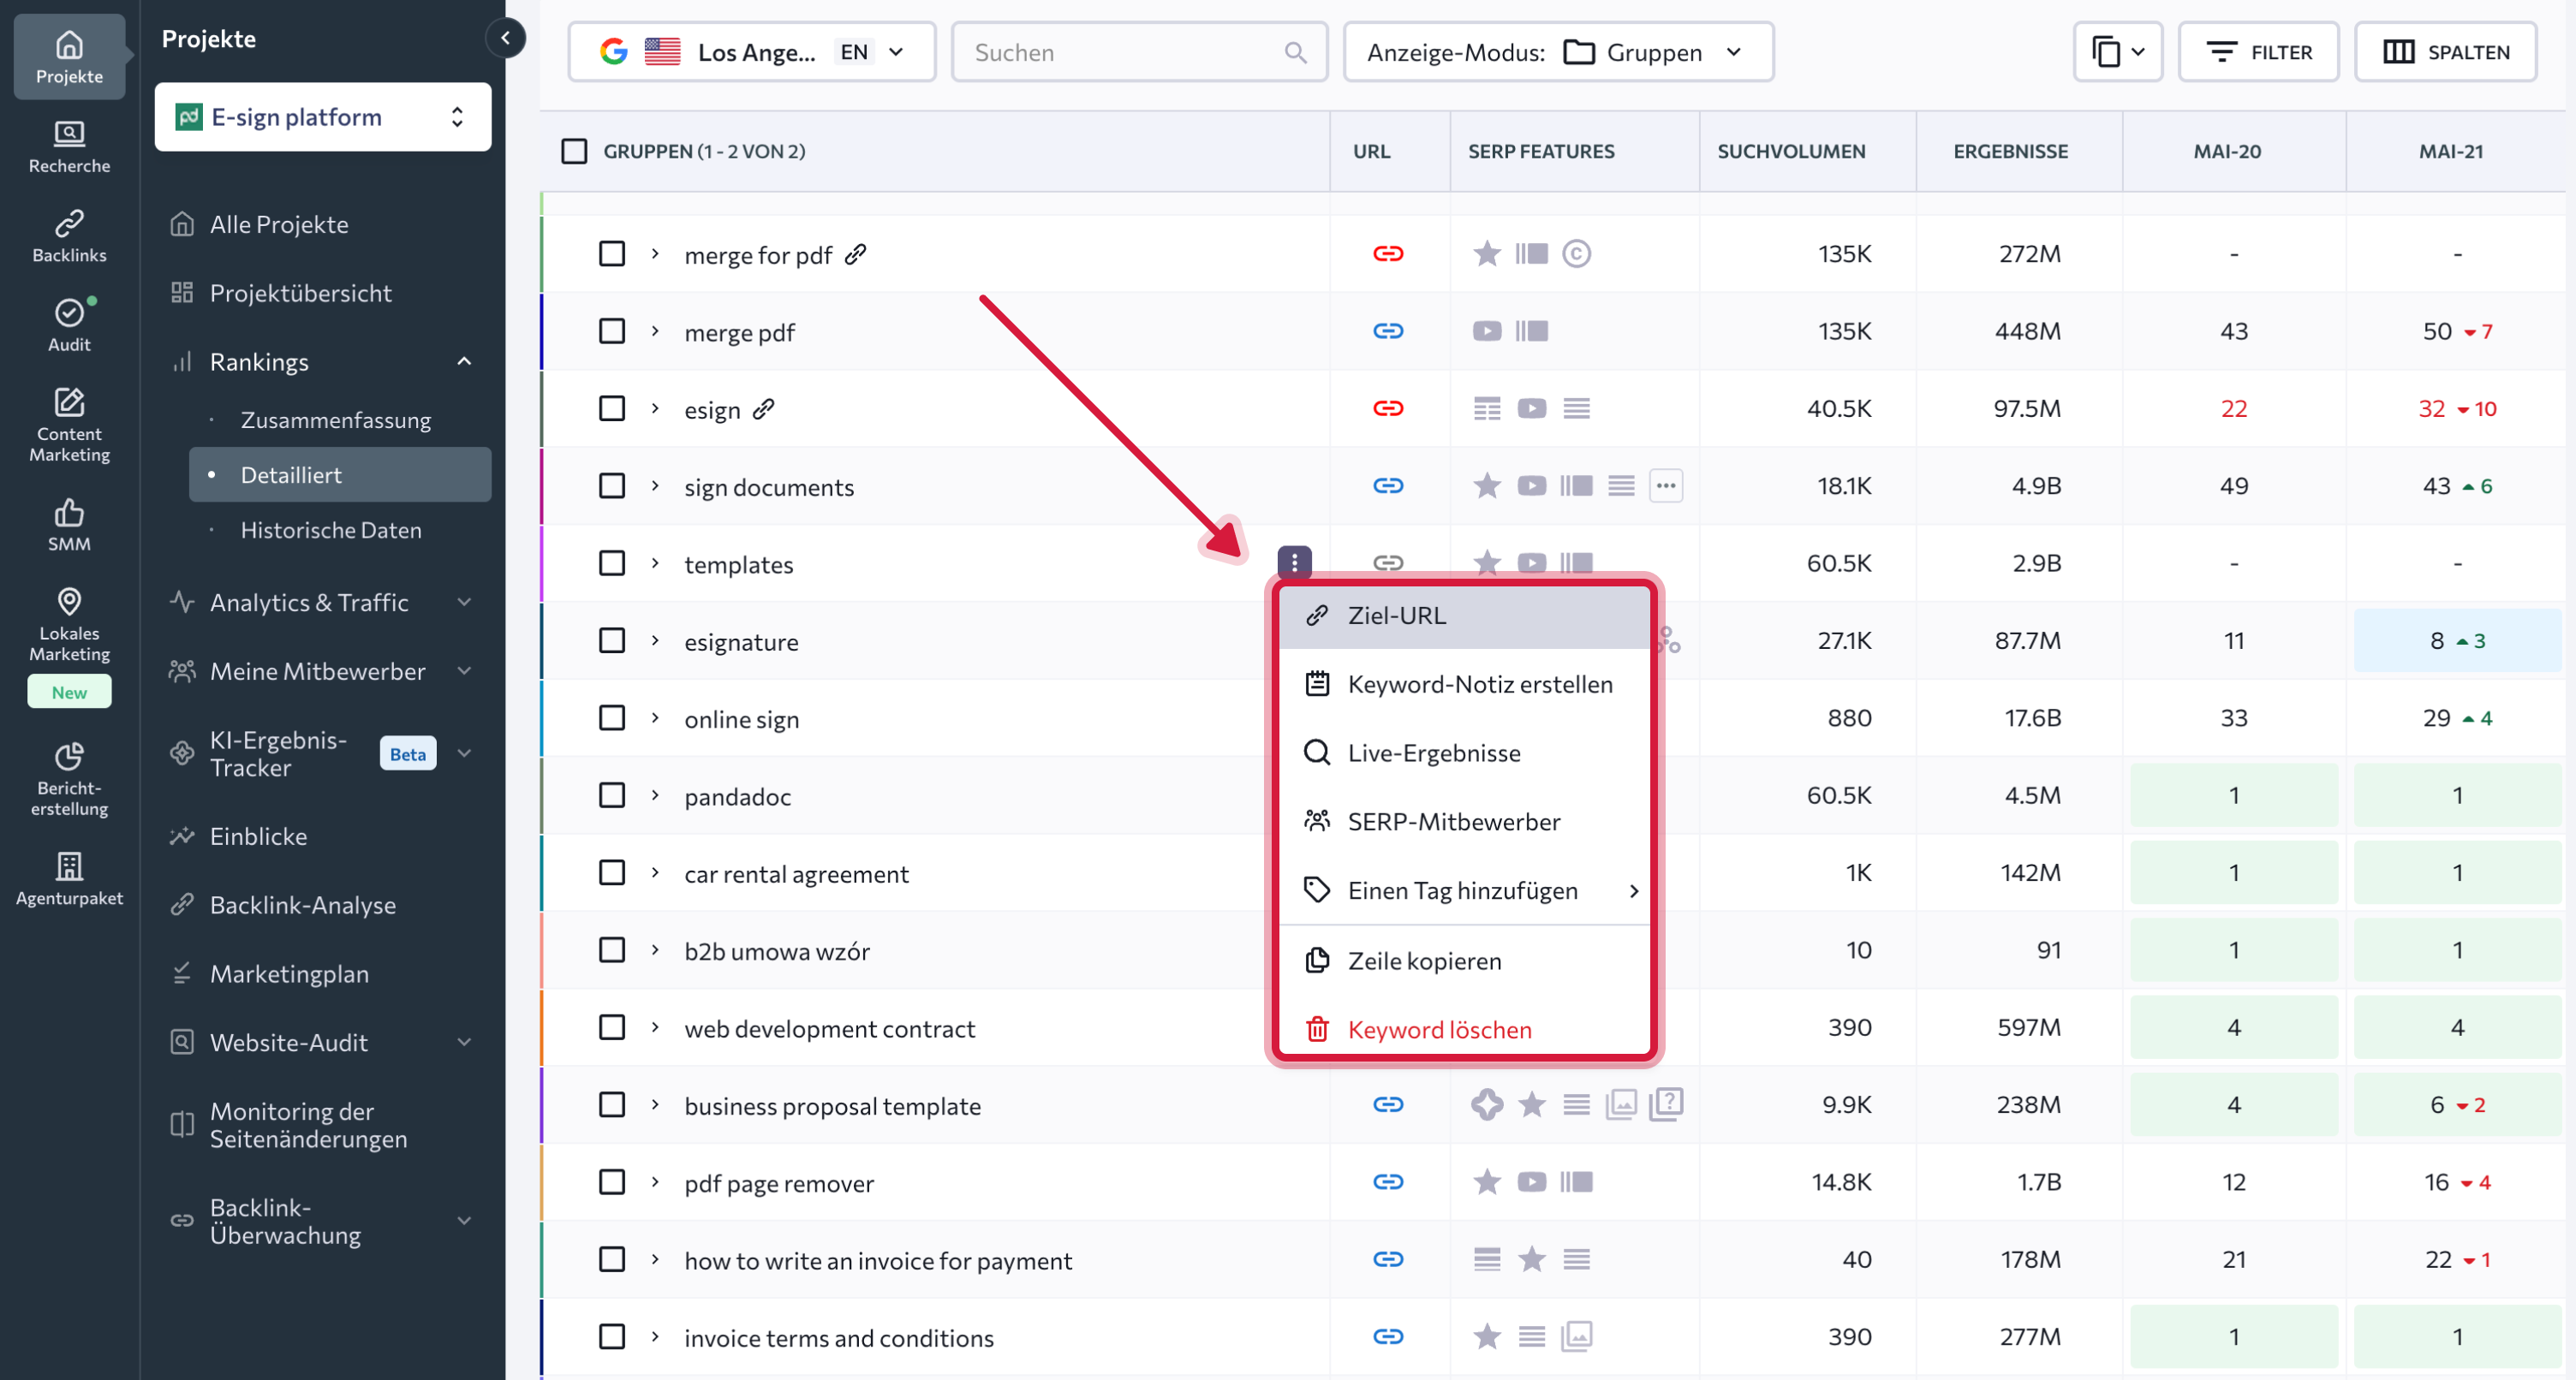The image size is (2576, 1380).
Task: Choose Ziel-URL from context menu
Action: pyautogui.click(x=1465, y=616)
